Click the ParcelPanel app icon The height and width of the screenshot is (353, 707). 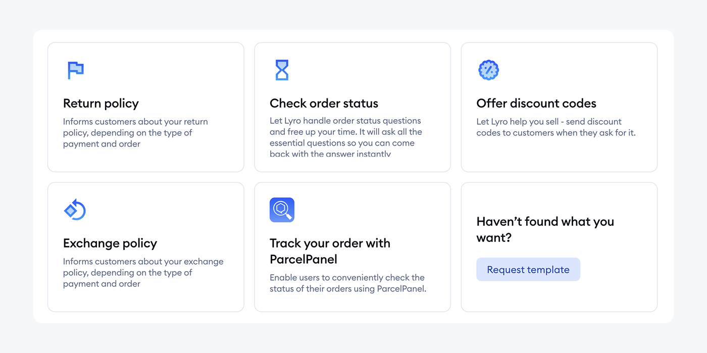click(x=282, y=210)
